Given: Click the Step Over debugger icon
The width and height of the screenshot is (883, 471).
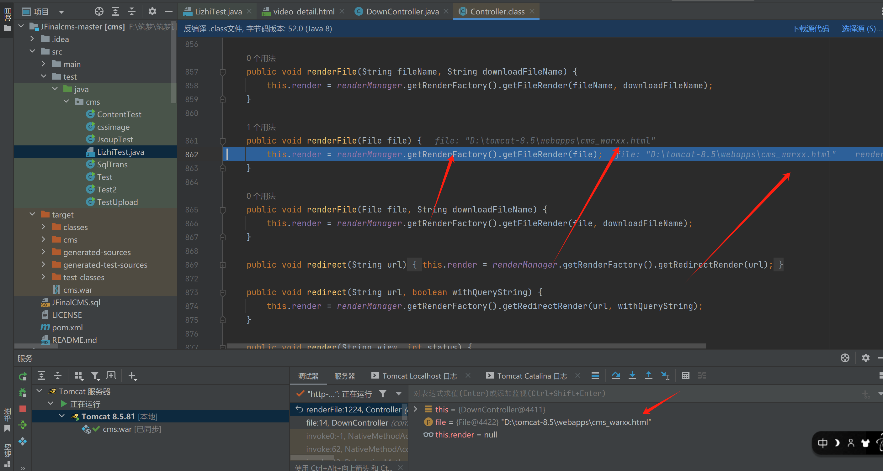Looking at the screenshot, I should (x=616, y=376).
